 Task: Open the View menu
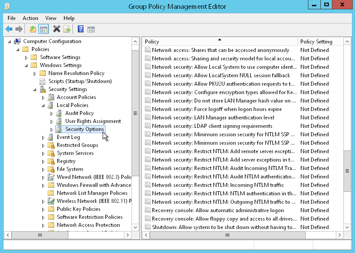tap(51, 18)
